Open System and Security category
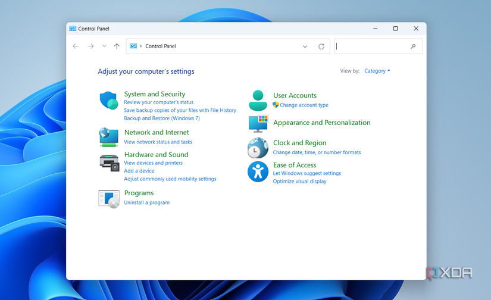 coord(155,94)
